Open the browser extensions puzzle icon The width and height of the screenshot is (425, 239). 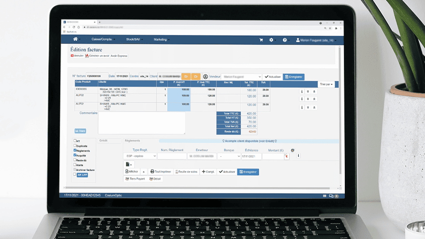(x=336, y=28)
